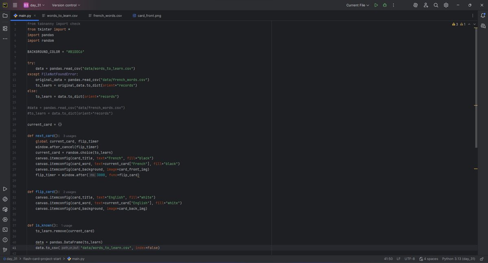Expand the Version control dropdown
The height and width of the screenshot is (263, 488).
pyautogui.click(x=66, y=5)
